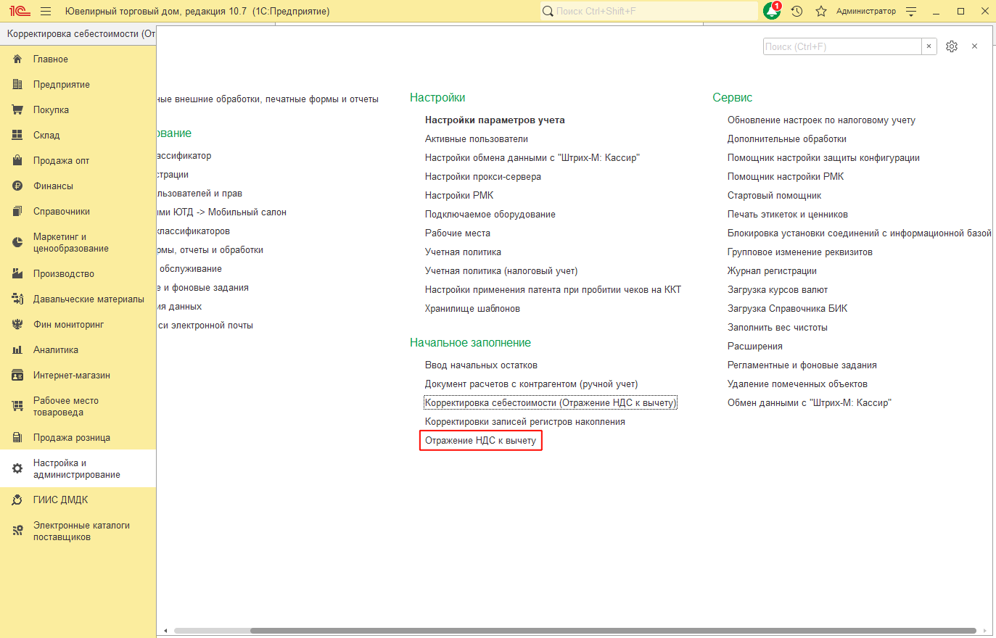The width and height of the screenshot is (996, 638).
Task: Open Документ расчетов с контрагентом
Action: point(532,384)
